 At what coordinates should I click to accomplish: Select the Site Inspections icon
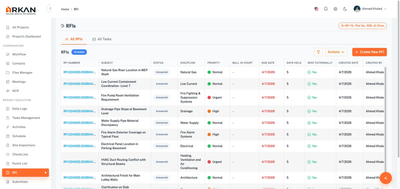coord(7,145)
